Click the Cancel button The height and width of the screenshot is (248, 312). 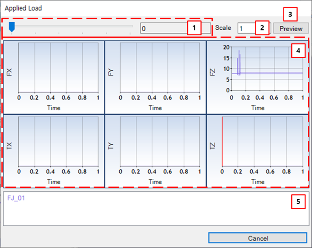point(258,238)
